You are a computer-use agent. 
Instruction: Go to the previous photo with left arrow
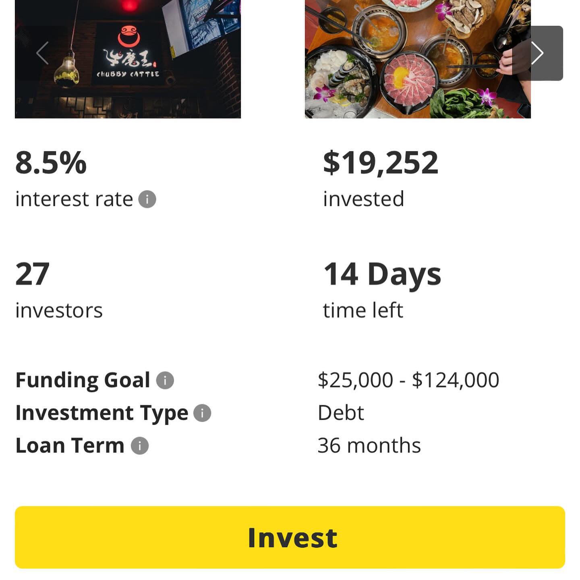[x=42, y=53]
